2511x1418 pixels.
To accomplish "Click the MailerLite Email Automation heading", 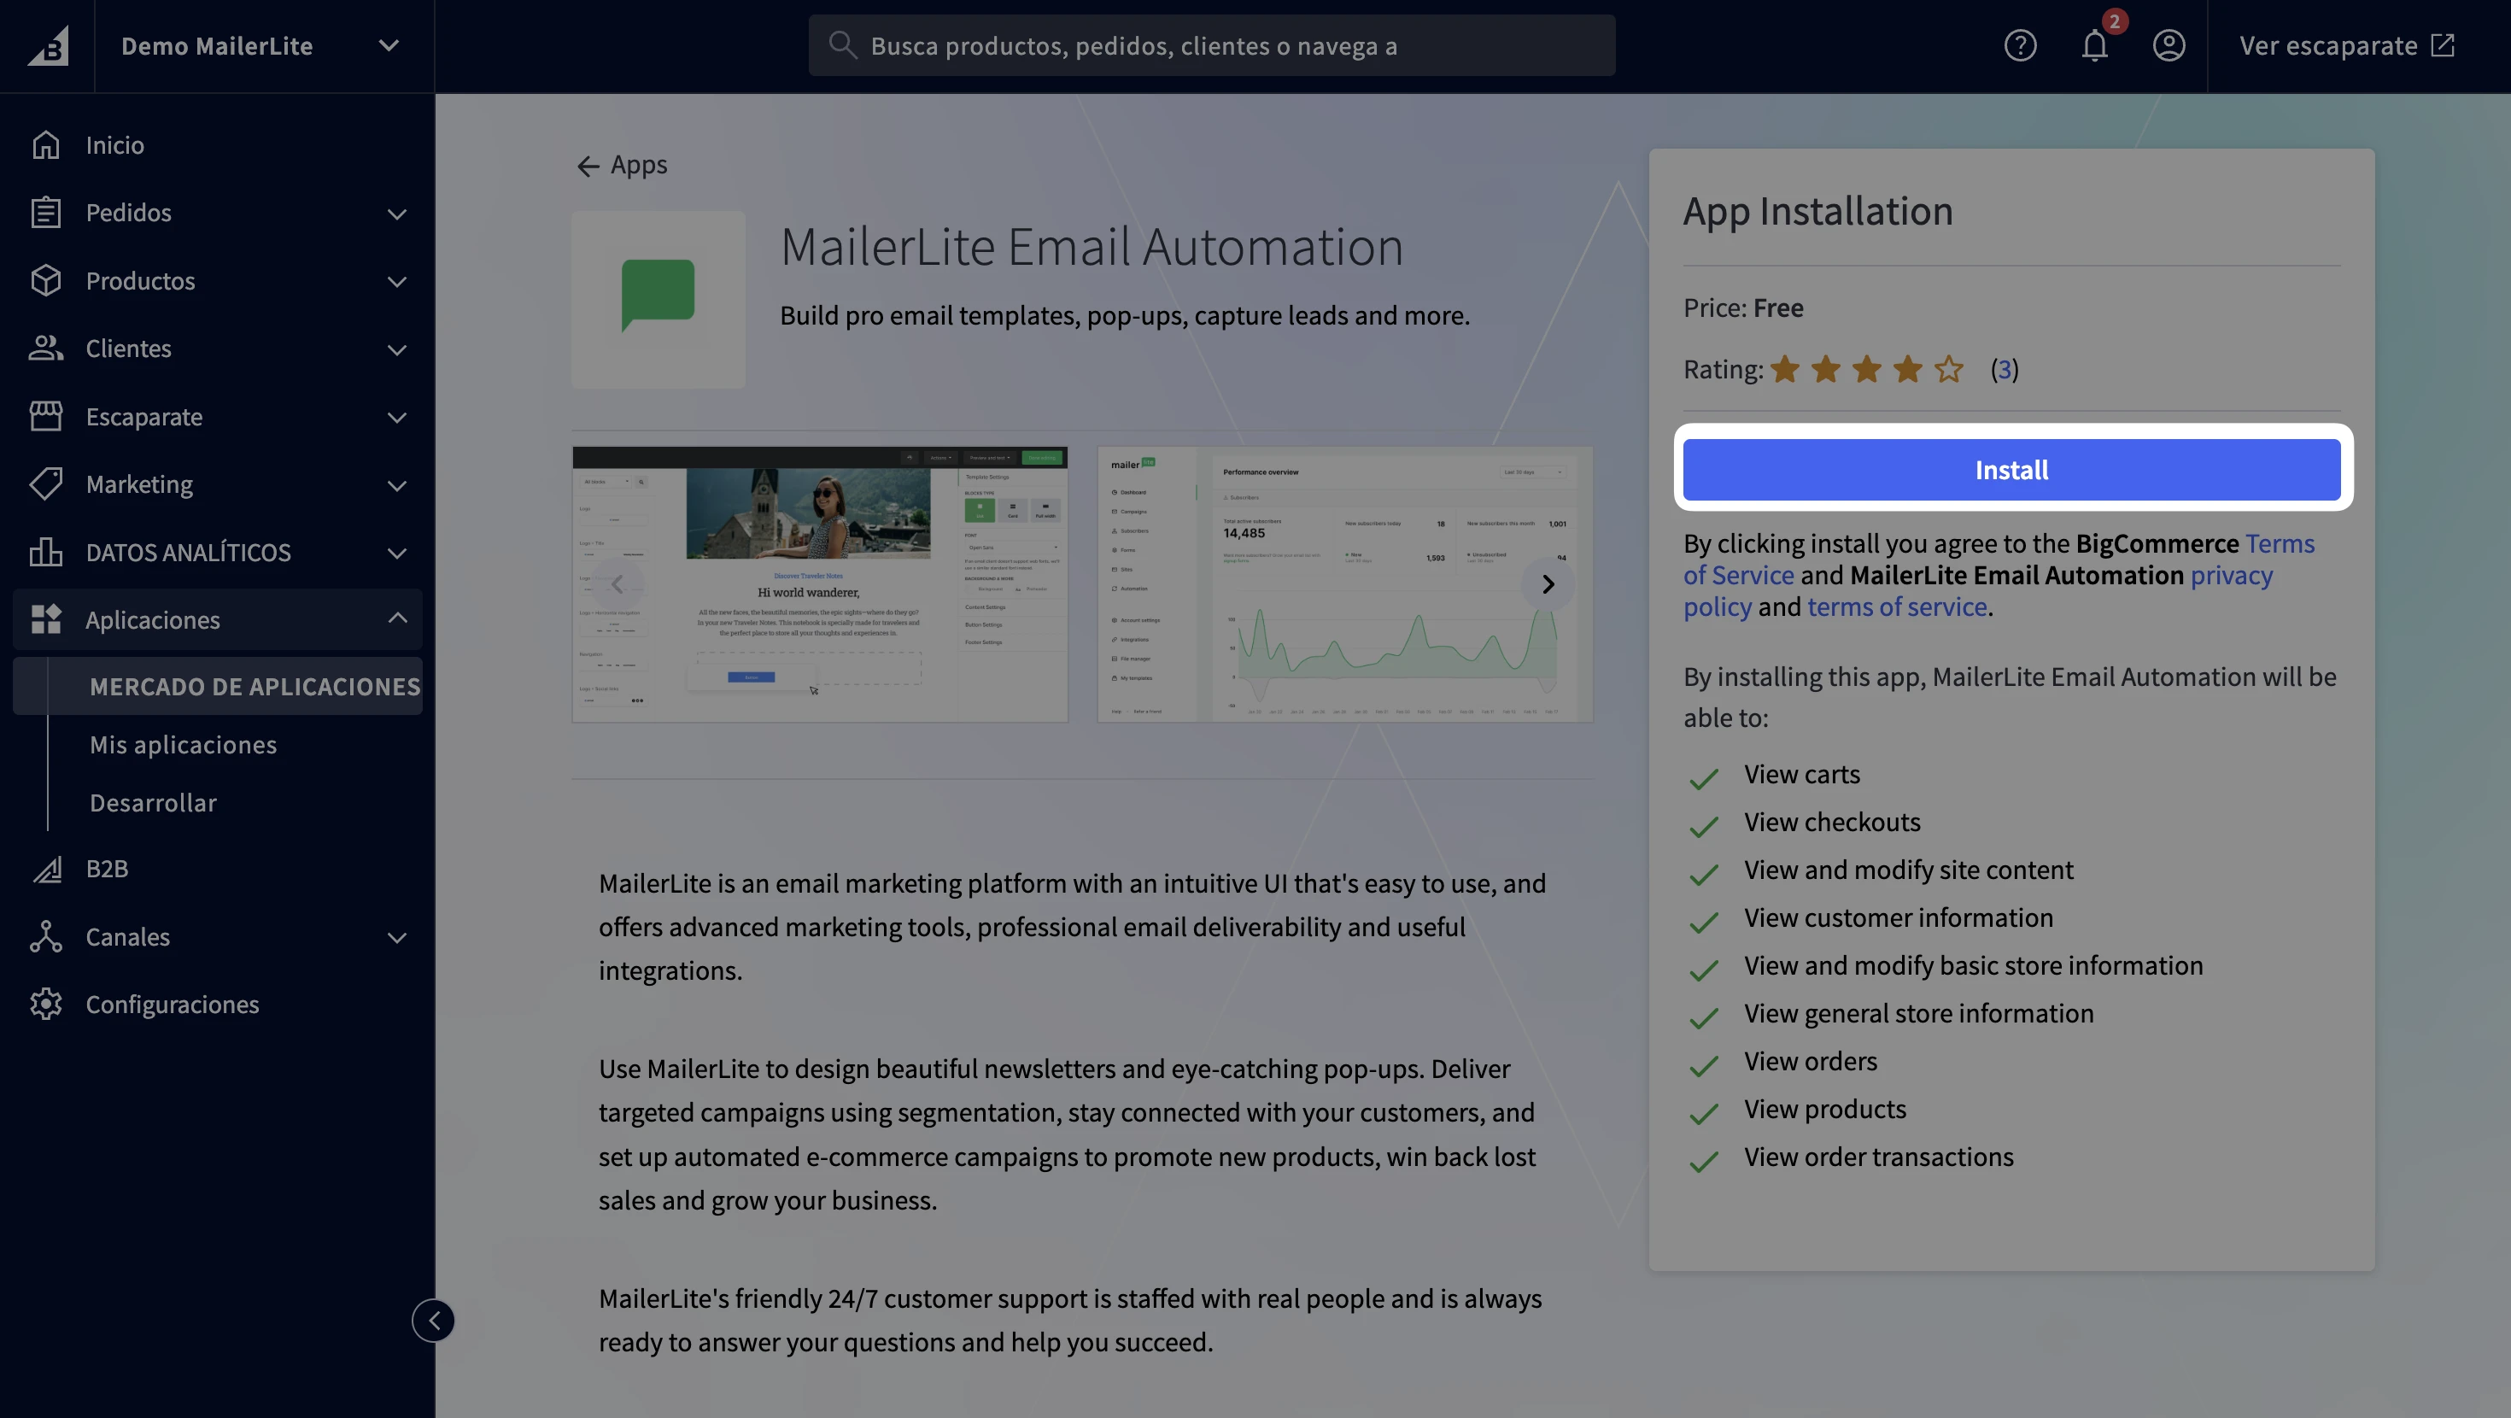I will (x=1092, y=246).
